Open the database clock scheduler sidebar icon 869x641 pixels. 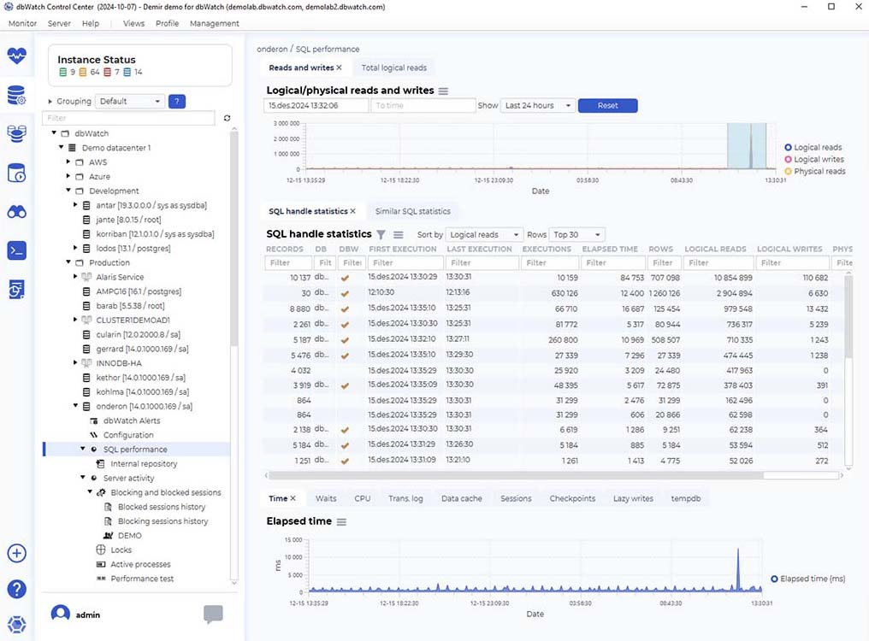pos(16,173)
